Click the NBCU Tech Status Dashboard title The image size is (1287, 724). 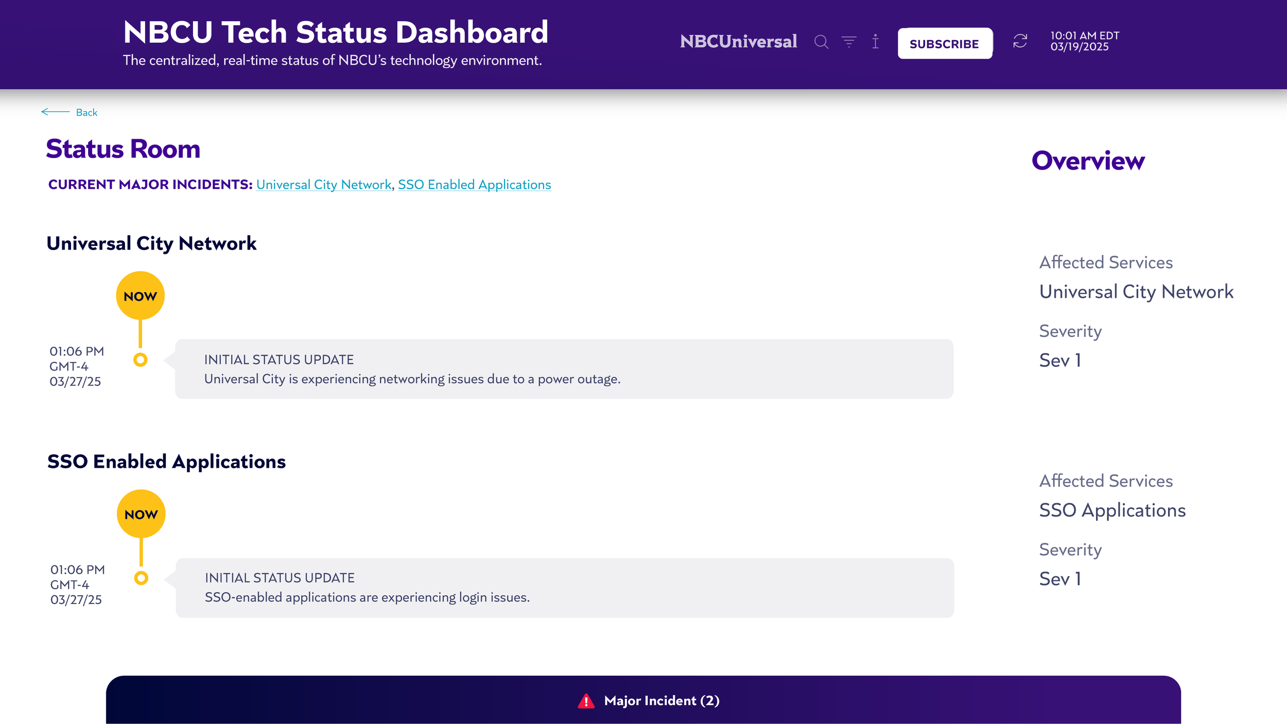click(x=336, y=32)
